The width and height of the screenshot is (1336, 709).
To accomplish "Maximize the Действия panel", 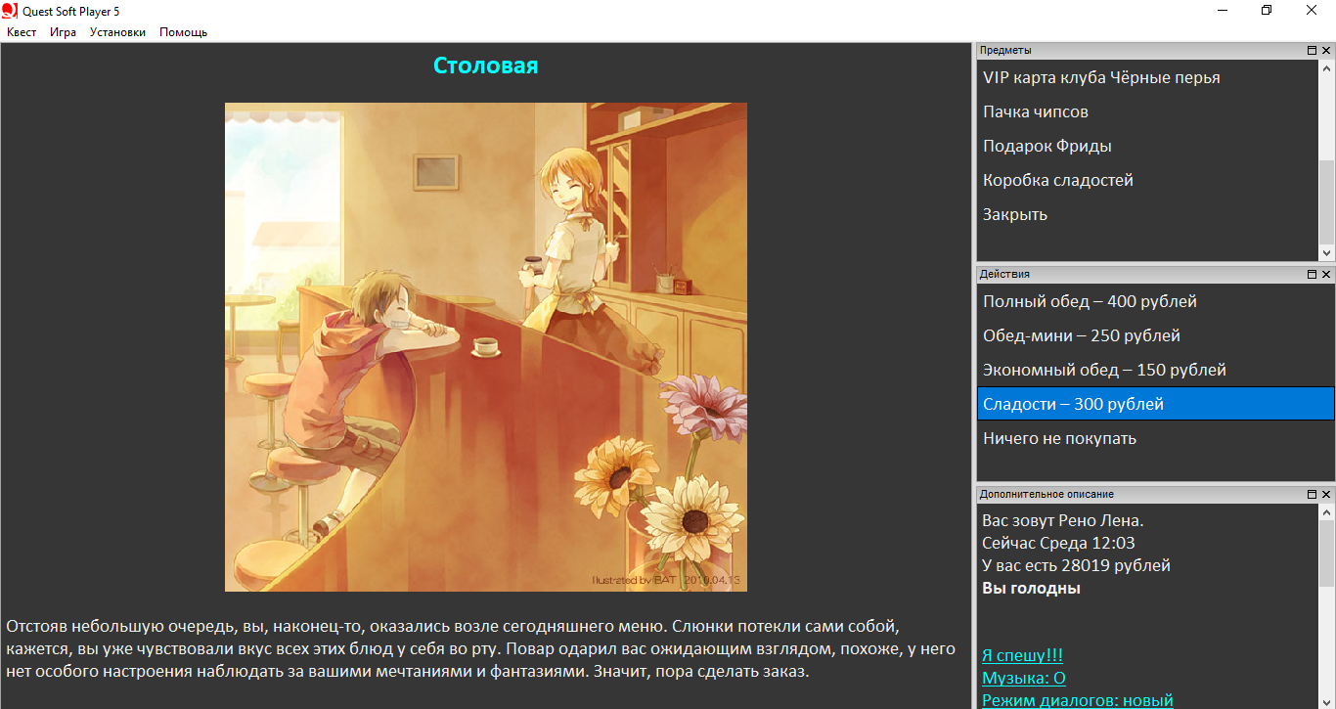I will pyautogui.click(x=1312, y=274).
